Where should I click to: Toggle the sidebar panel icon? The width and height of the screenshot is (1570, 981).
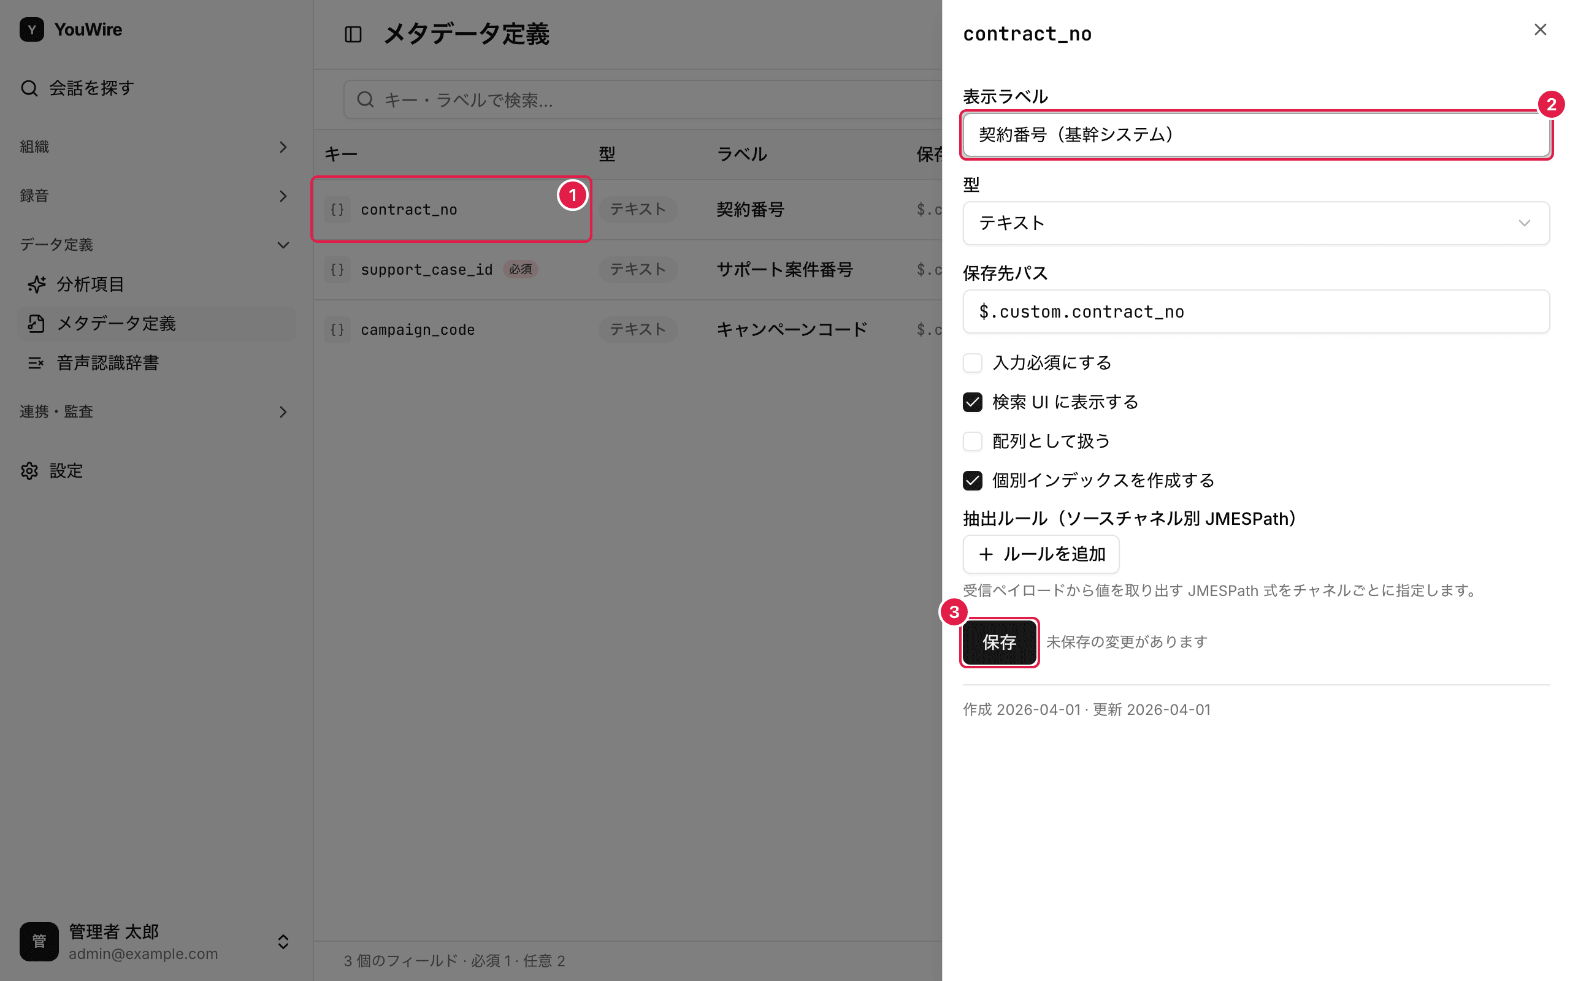353,34
